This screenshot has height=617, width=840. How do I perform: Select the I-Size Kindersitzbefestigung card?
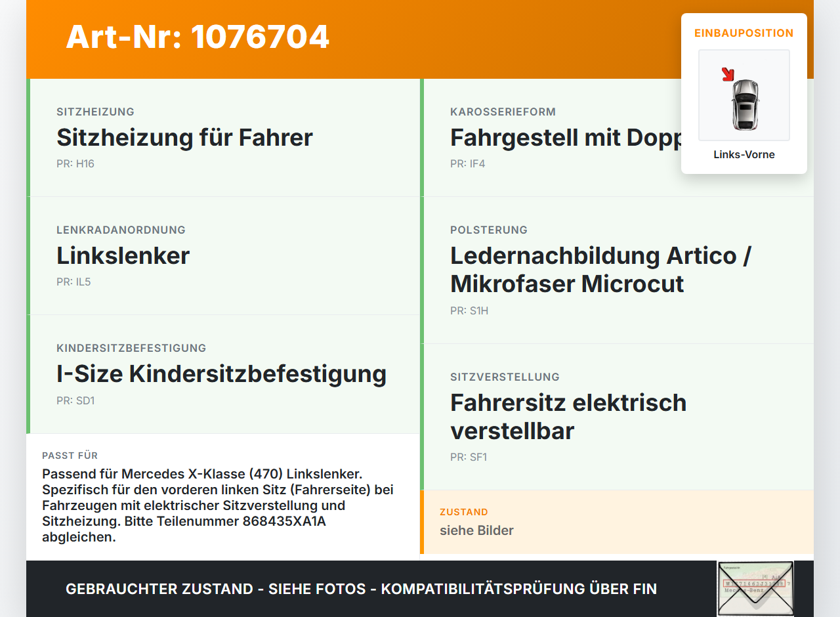tap(223, 374)
